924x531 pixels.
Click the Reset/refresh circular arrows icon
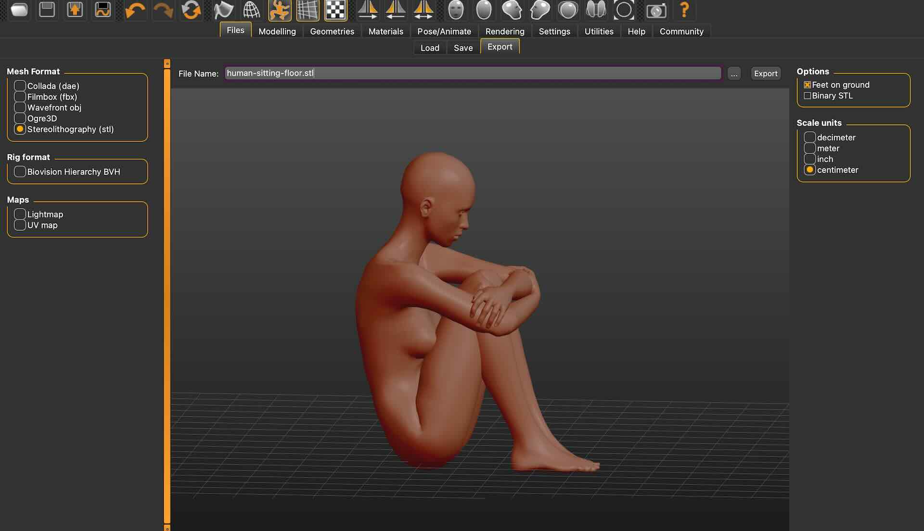click(191, 10)
